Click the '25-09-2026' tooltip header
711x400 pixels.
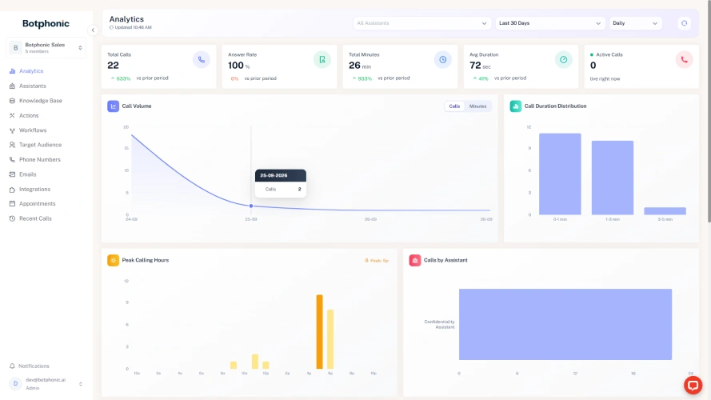pyautogui.click(x=281, y=175)
